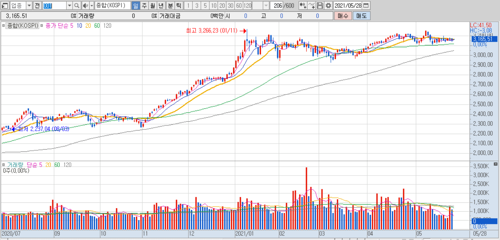The image size is (500, 240).
Task: Click small square marker before 종가 단순
Action: pyautogui.click(x=42, y=26)
